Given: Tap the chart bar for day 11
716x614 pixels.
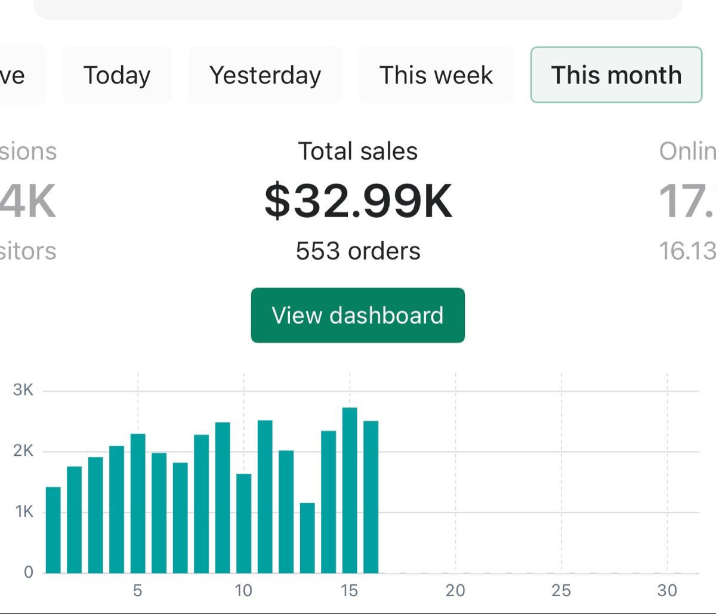Looking at the screenshot, I should tap(265, 496).
